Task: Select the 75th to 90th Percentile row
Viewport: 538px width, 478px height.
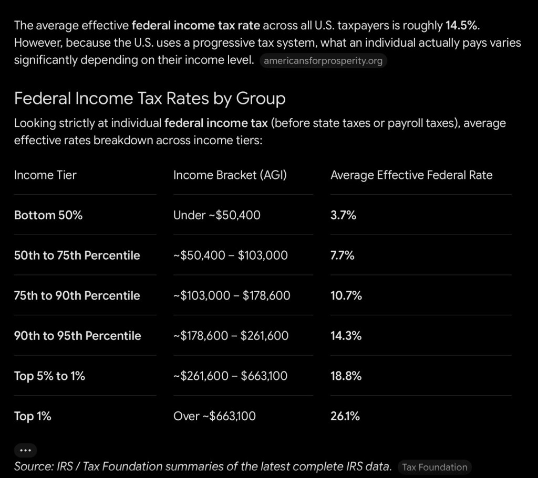Action: coord(263,295)
